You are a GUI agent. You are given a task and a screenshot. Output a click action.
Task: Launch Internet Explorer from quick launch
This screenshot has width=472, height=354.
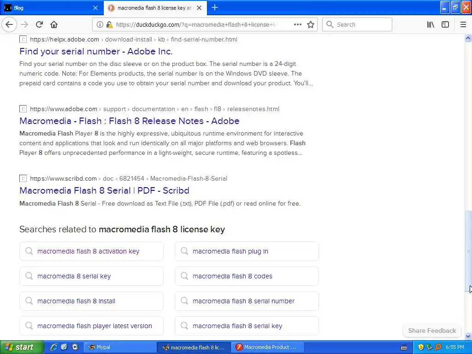tap(54, 347)
